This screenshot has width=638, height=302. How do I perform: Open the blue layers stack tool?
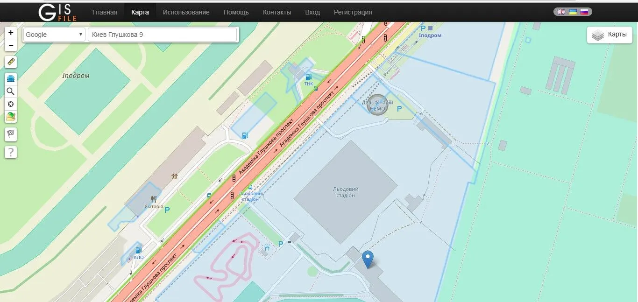11,79
